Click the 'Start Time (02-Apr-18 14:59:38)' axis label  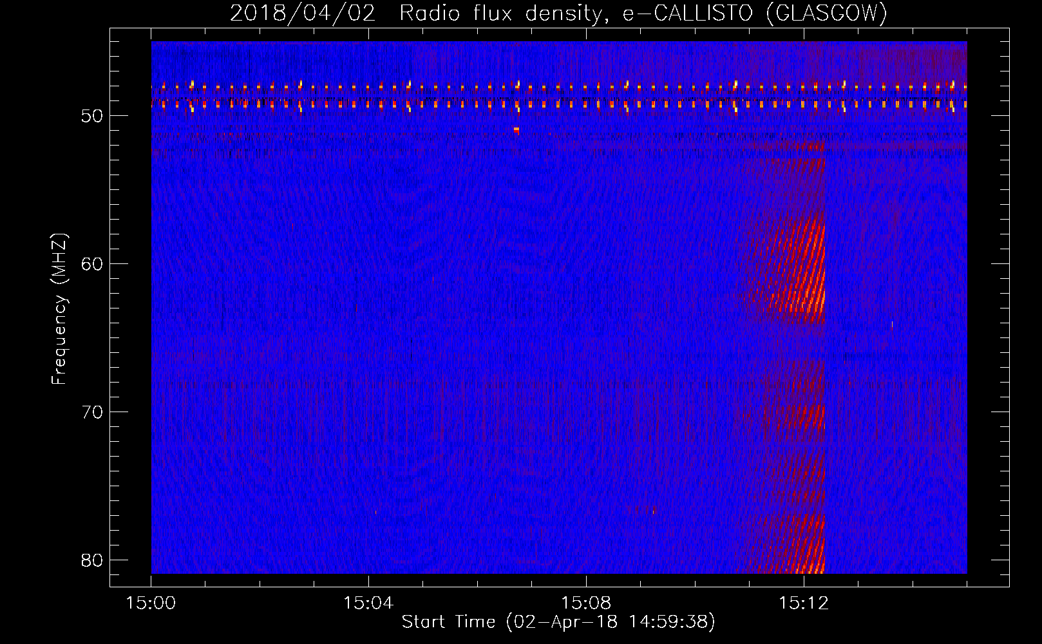pyautogui.click(x=558, y=621)
